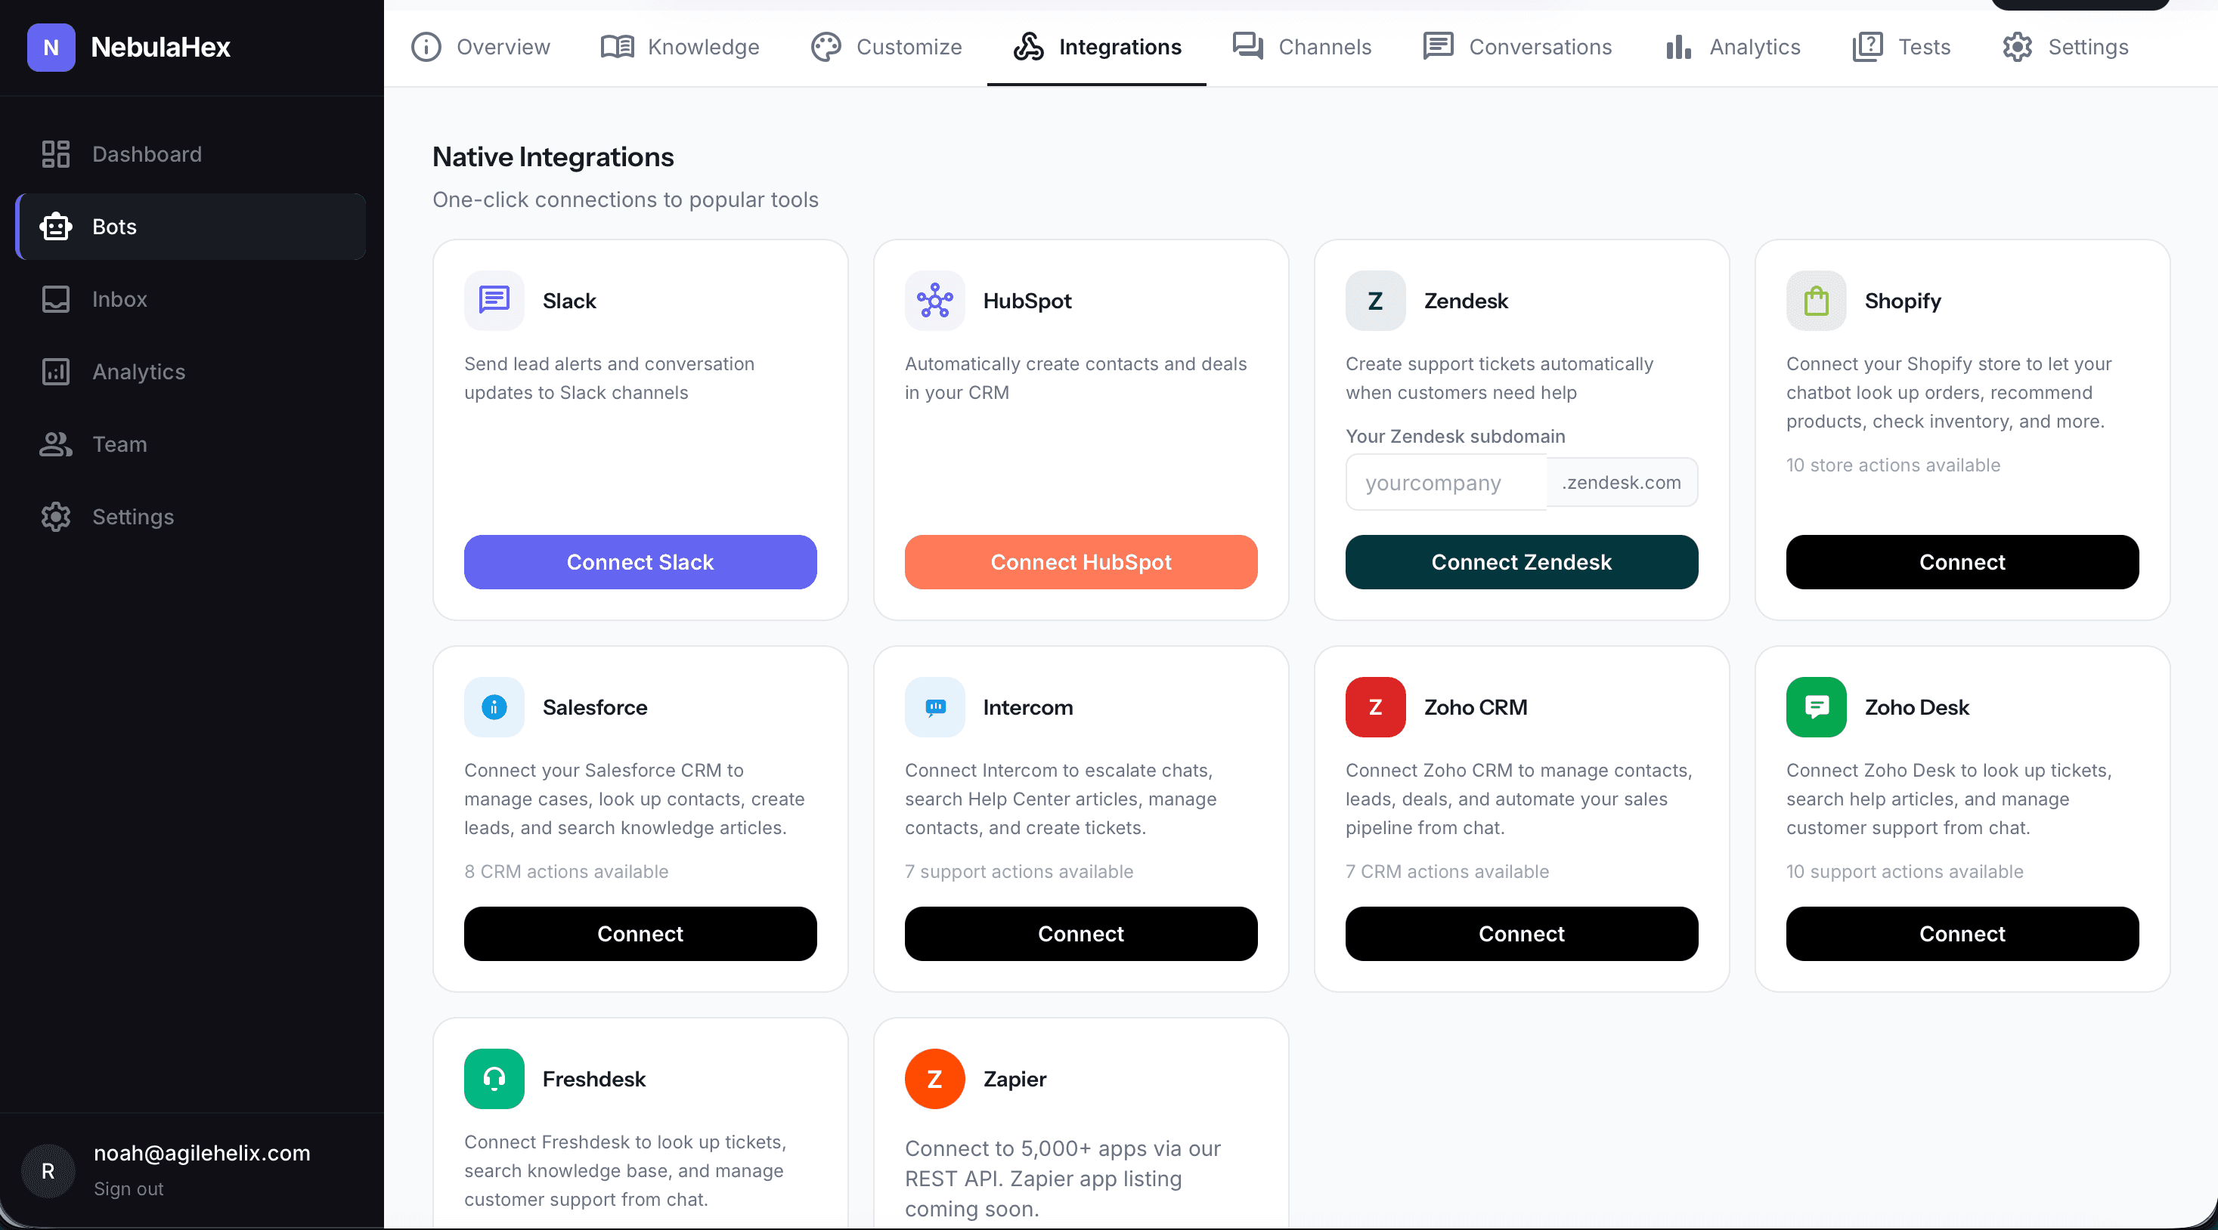Image resolution: width=2218 pixels, height=1230 pixels.
Task: Click the Shopify bag icon
Action: (x=1817, y=301)
